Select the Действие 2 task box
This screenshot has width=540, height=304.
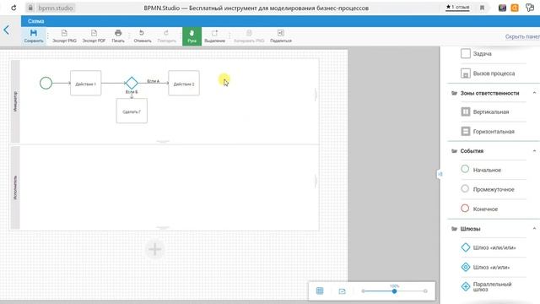tap(184, 83)
